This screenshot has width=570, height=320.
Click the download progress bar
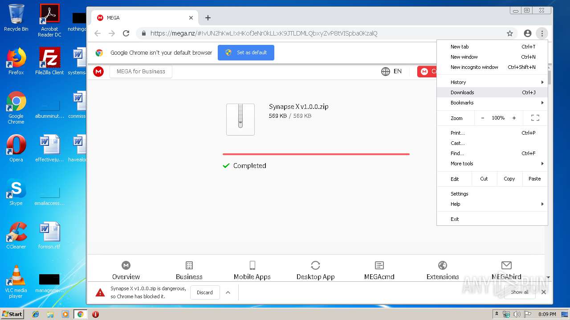316,154
